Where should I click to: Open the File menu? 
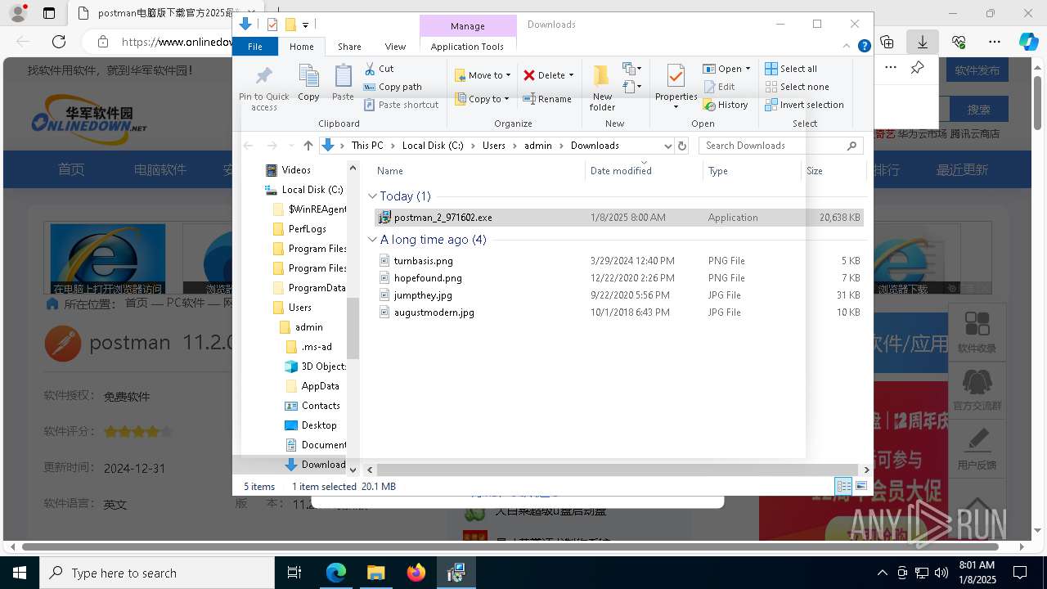(x=255, y=47)
